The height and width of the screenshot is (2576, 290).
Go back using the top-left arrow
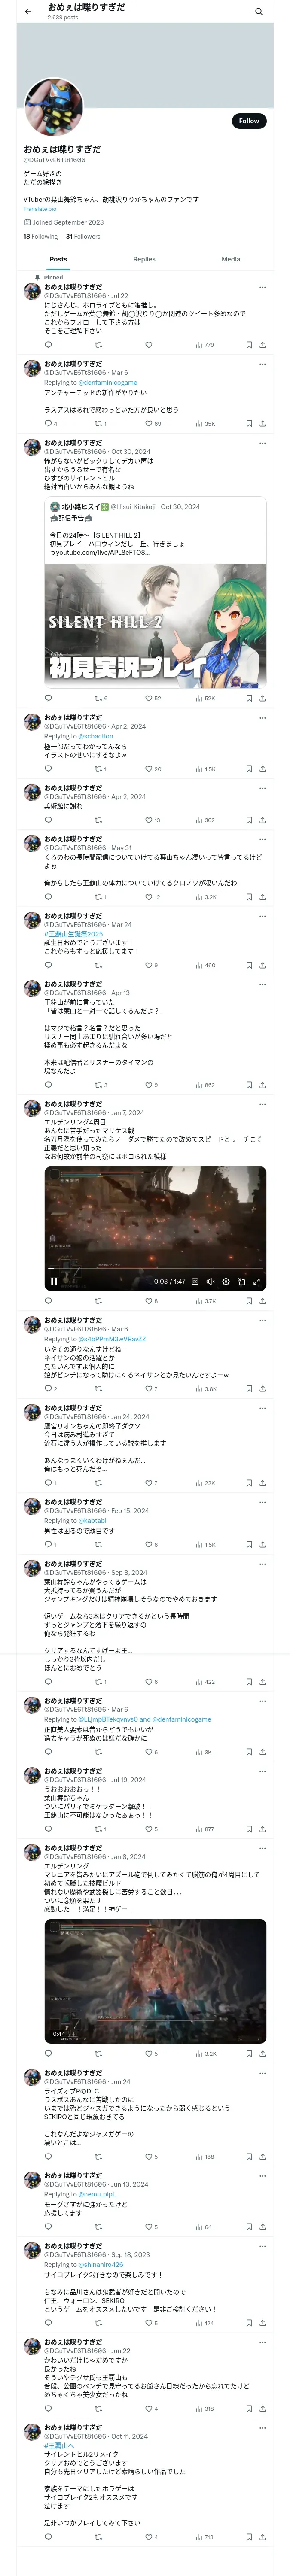click(28, 12)
